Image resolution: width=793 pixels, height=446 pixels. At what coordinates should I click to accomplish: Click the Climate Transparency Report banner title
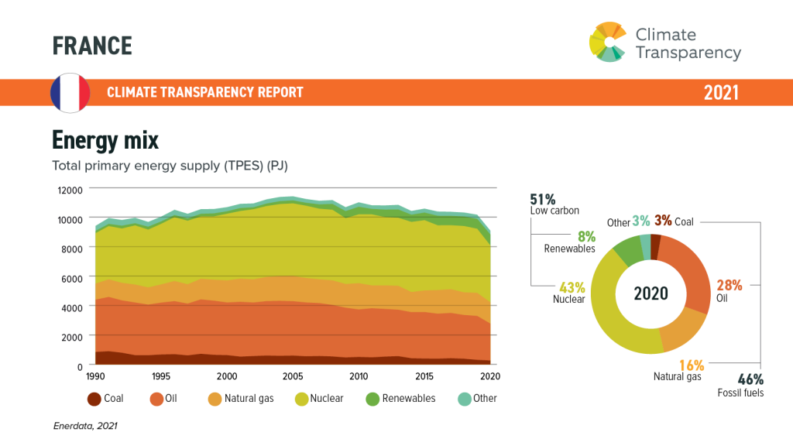click(204, 92)
